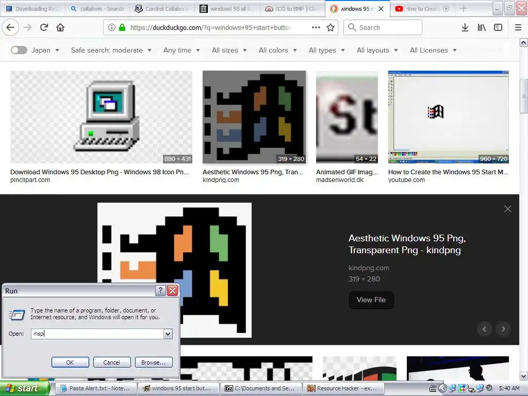Open a new browser tab
This screenshot has height=396, width=528.
click(x=464, y=8)
